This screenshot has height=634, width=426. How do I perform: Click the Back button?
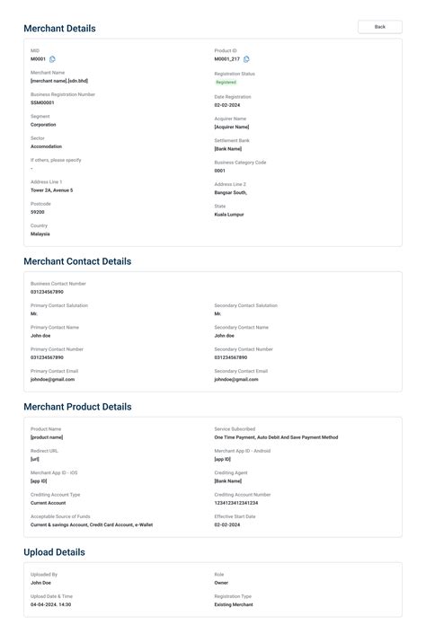point(380,27)
